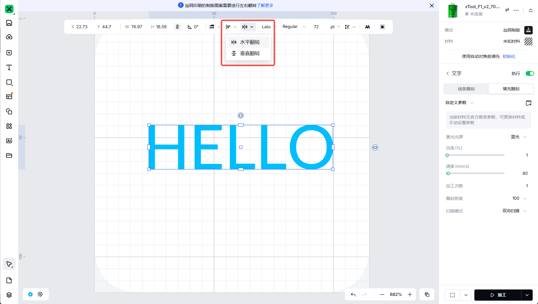
Task: Click the 加工 process button
Action: click(x=498, y=295)
